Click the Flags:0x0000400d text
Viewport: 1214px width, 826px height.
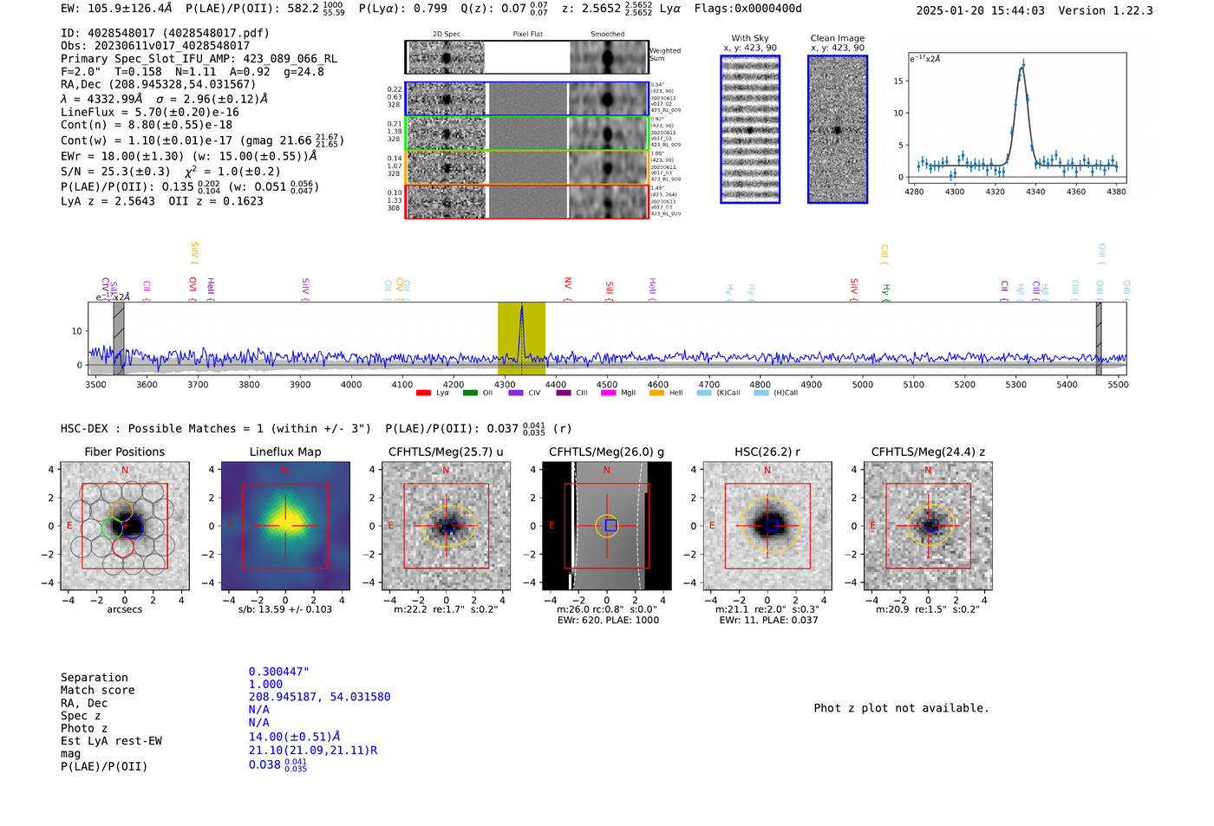point(747,9)
